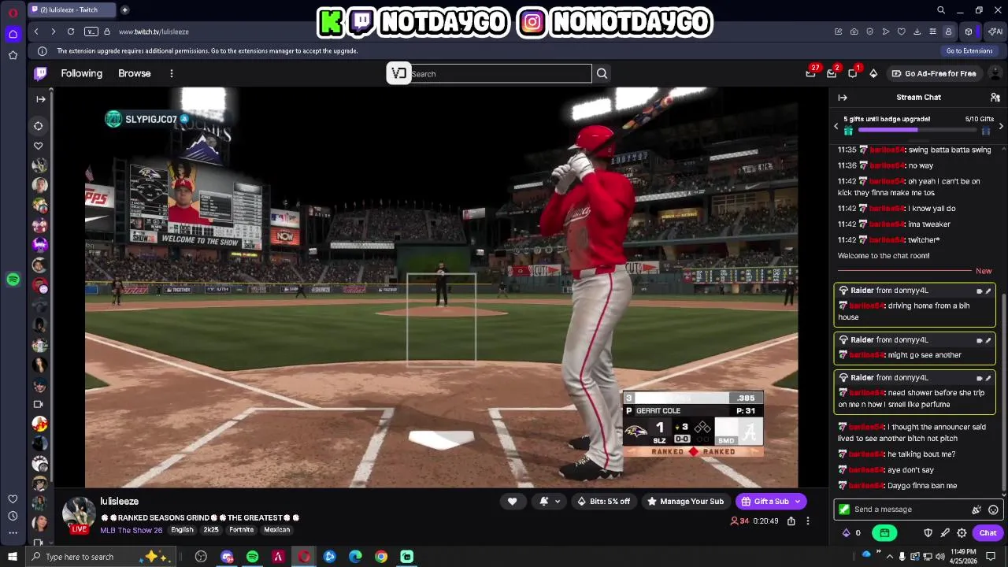Open Windows action center notification icon
The image size is (1008, 567).
point(991,557)
